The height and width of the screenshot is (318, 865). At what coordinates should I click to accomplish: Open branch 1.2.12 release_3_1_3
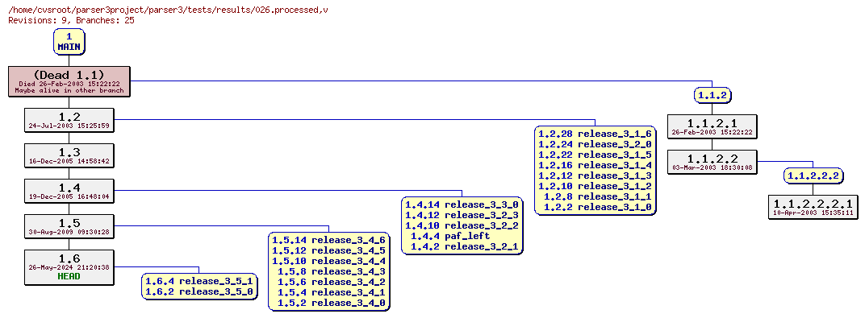pyautogui.click(x=595, y=176)
